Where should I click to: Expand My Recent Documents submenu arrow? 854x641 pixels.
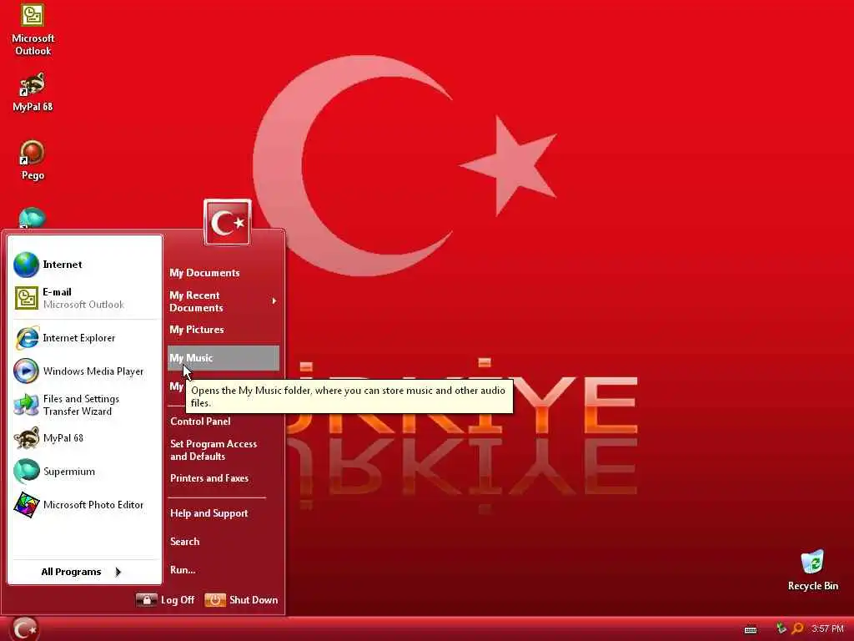[274, 300]
